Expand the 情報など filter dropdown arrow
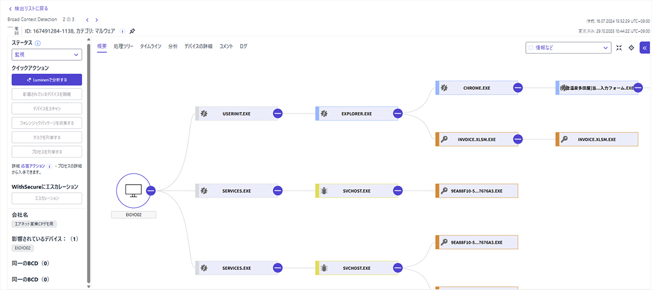This screenshot has width=652, height=290. [606, 48]
